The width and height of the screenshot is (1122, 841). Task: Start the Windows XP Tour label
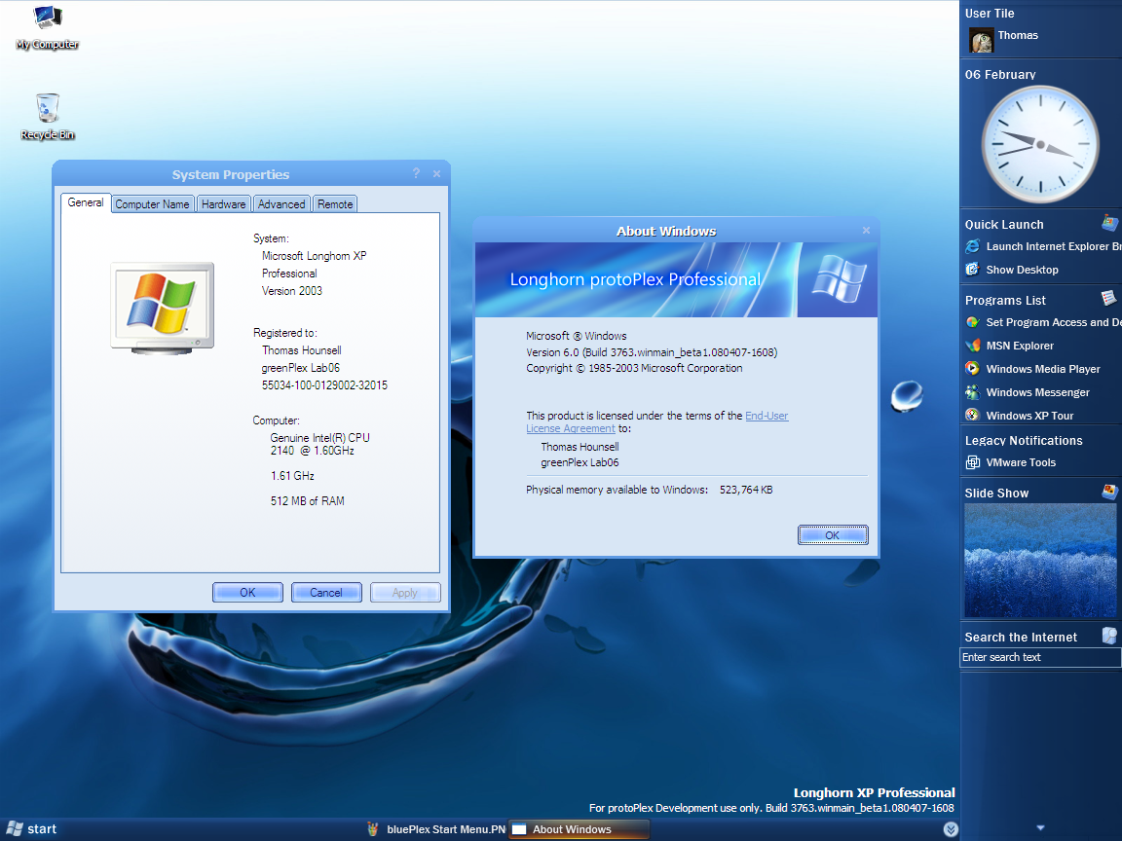1029,416
